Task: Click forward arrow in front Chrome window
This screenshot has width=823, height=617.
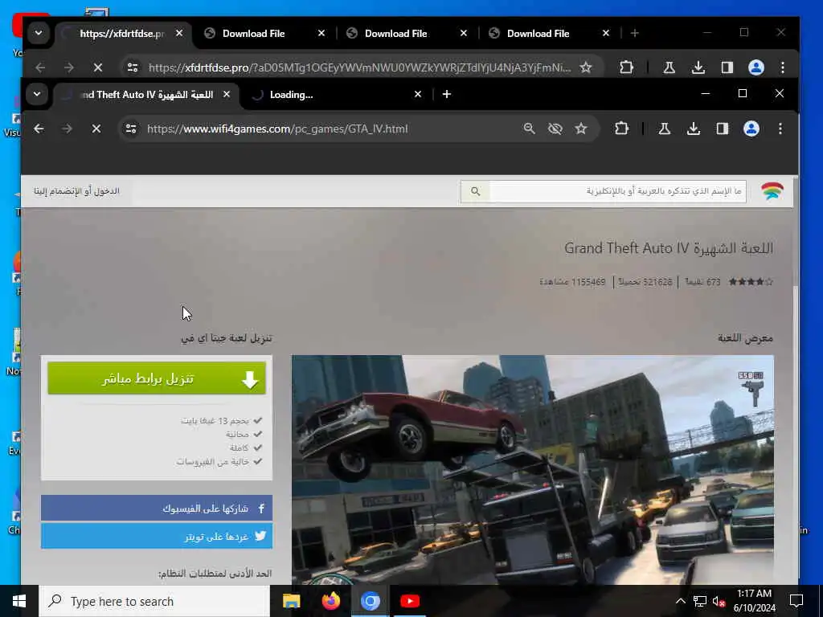Action: tap(68, 129)
